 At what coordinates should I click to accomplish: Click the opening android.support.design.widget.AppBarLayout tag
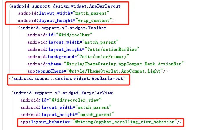point(65,6)
